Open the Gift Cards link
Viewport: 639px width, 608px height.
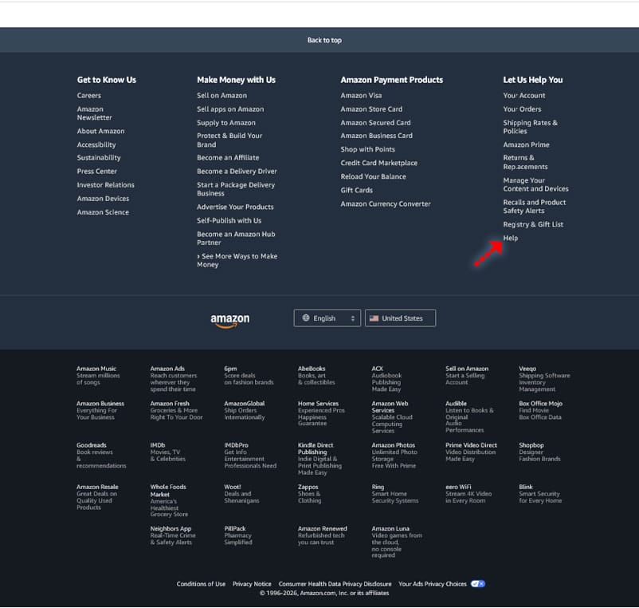(357, 190)
